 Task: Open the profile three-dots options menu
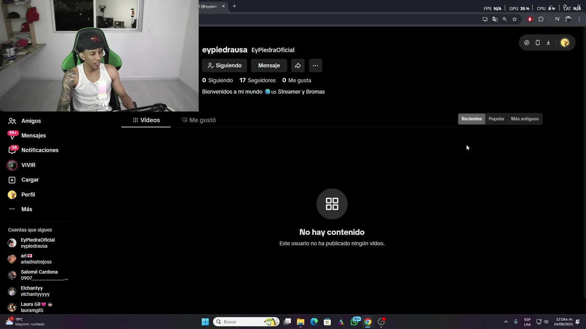pos(315,65)
